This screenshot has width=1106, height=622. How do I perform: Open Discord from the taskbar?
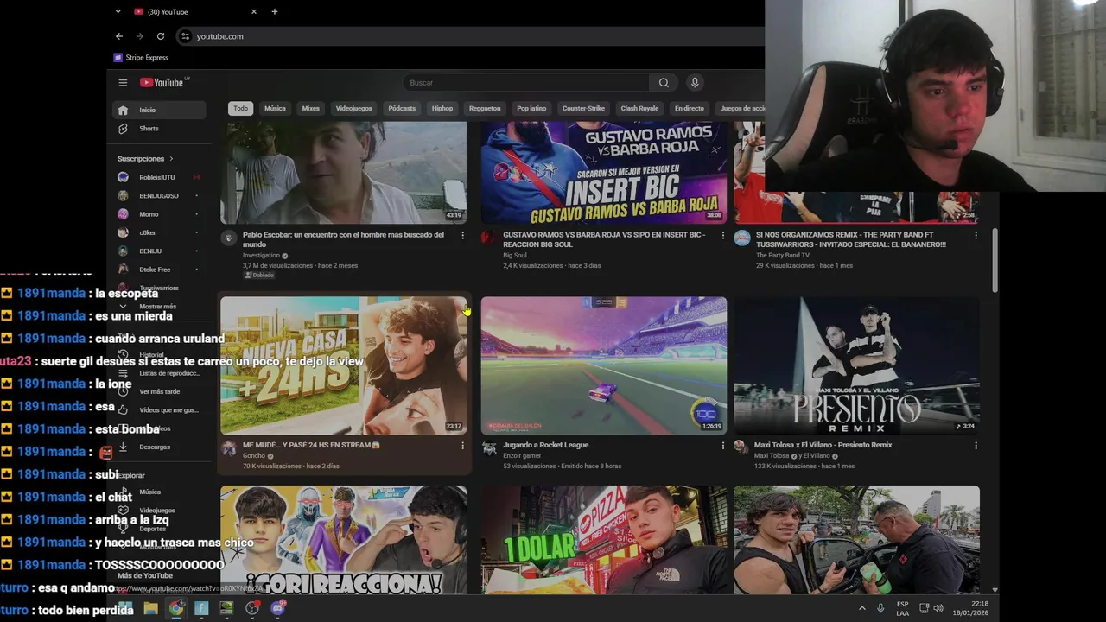[x=278, y=608]
